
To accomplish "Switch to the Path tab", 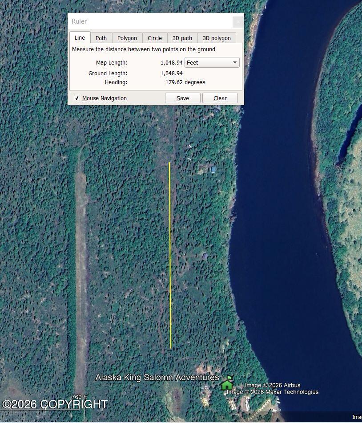I will 101,38.
